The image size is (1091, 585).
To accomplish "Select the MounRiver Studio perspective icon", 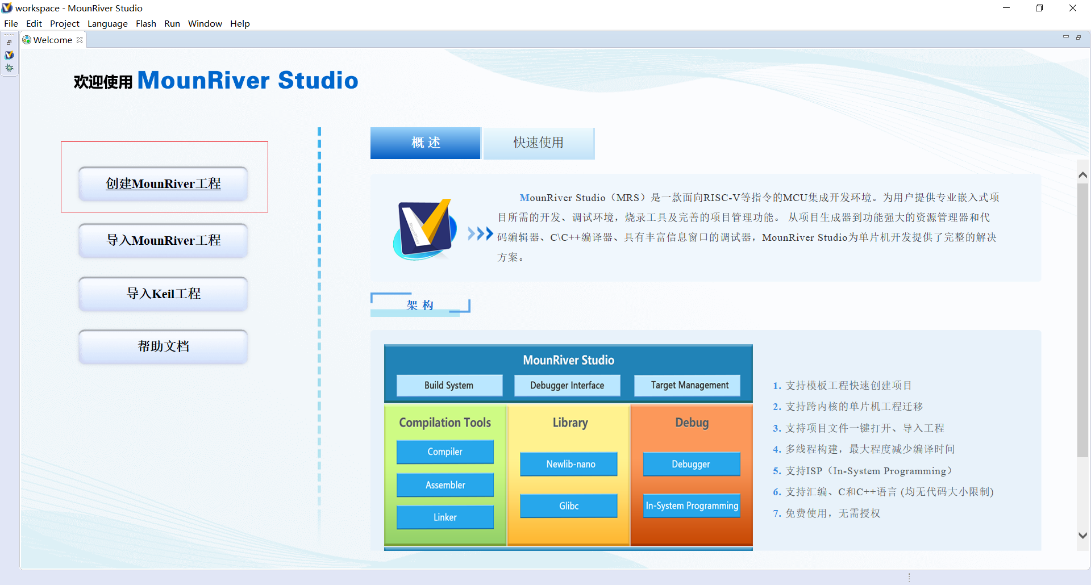I will (x=9, y=55).
